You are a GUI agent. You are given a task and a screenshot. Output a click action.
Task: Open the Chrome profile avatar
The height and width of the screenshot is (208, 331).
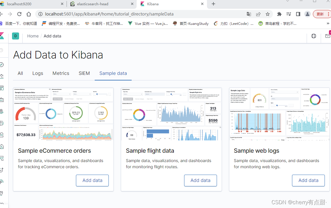307,14
